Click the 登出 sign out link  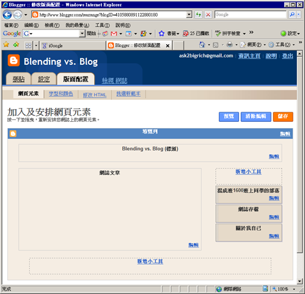(287, 56)
